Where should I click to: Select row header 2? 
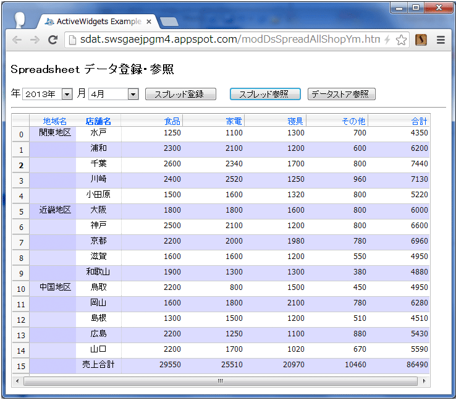[21, 165]
